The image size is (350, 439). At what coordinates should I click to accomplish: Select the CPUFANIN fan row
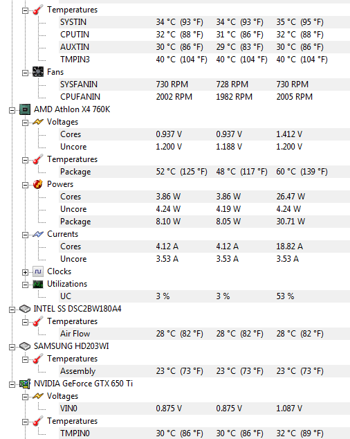click(x=204, y=97)
